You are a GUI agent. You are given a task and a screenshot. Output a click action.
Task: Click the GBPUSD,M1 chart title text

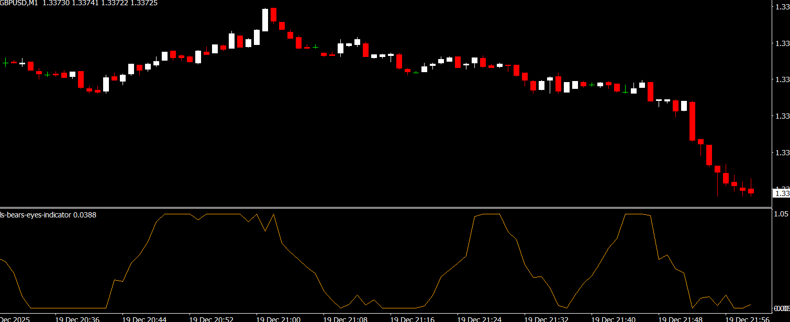point(20,3)
